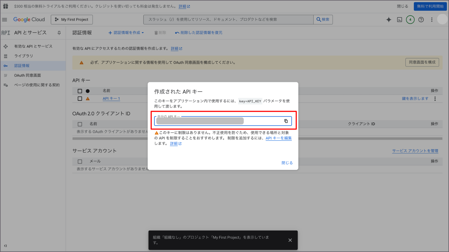Screen dimensions: 449x252
Task: Open the main navigation hamburger menu
Action: click(x=4, y=20)
